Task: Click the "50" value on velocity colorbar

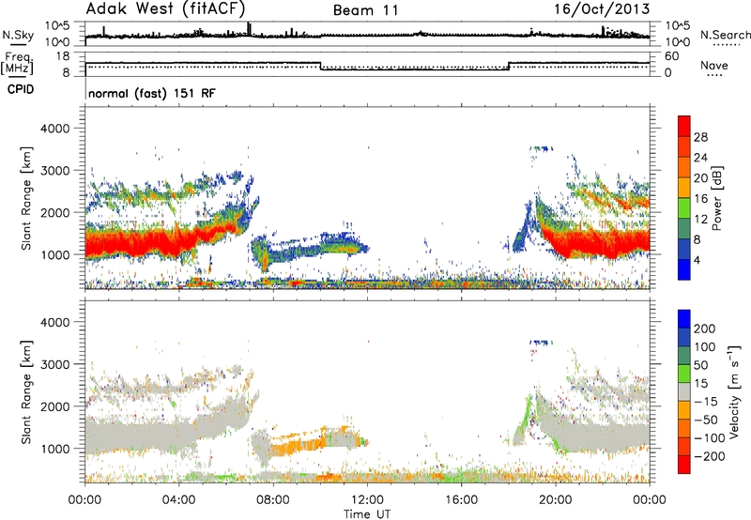Action: coord(700,365)
